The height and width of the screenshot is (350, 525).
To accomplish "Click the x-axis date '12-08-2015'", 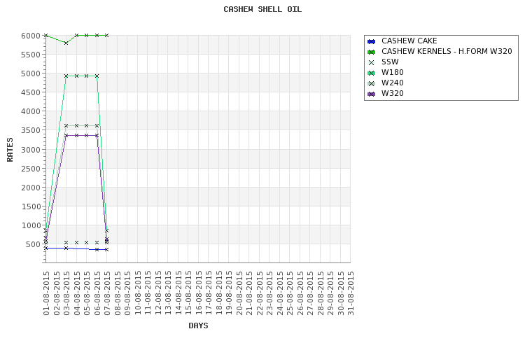I will click(158, 293).
